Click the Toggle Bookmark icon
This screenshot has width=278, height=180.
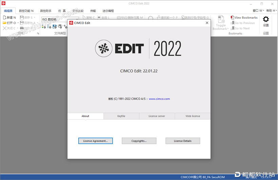[221, 19]
